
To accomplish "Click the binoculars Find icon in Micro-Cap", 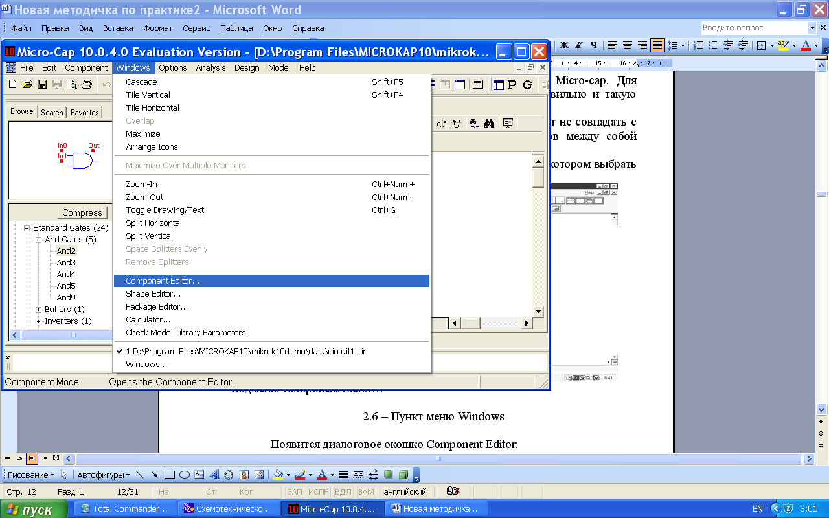I will click(x=490, y=124).
